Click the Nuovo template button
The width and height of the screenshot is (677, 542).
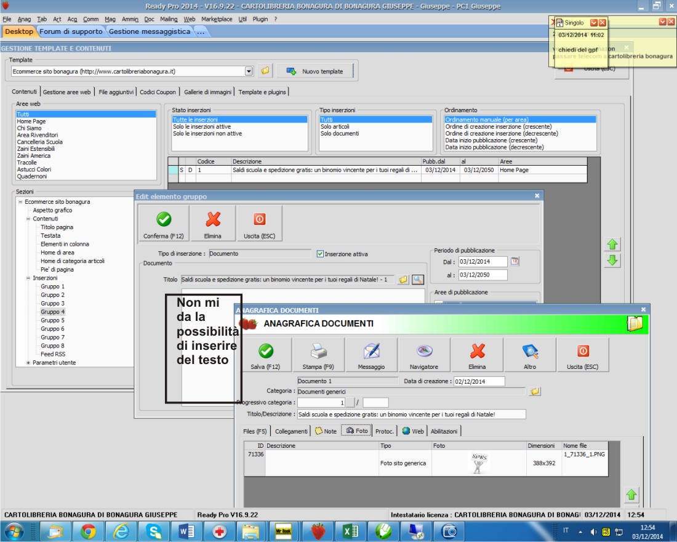coord(314,71)
